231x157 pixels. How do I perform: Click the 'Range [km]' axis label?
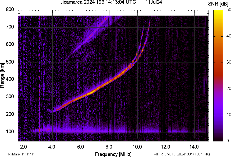click(2, 76)
